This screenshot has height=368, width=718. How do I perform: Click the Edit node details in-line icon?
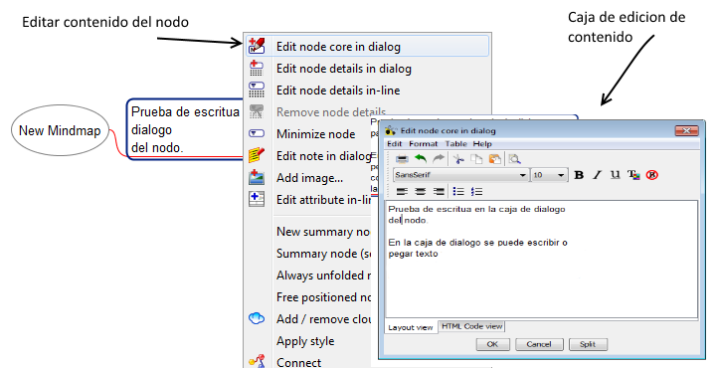point(257,90)
